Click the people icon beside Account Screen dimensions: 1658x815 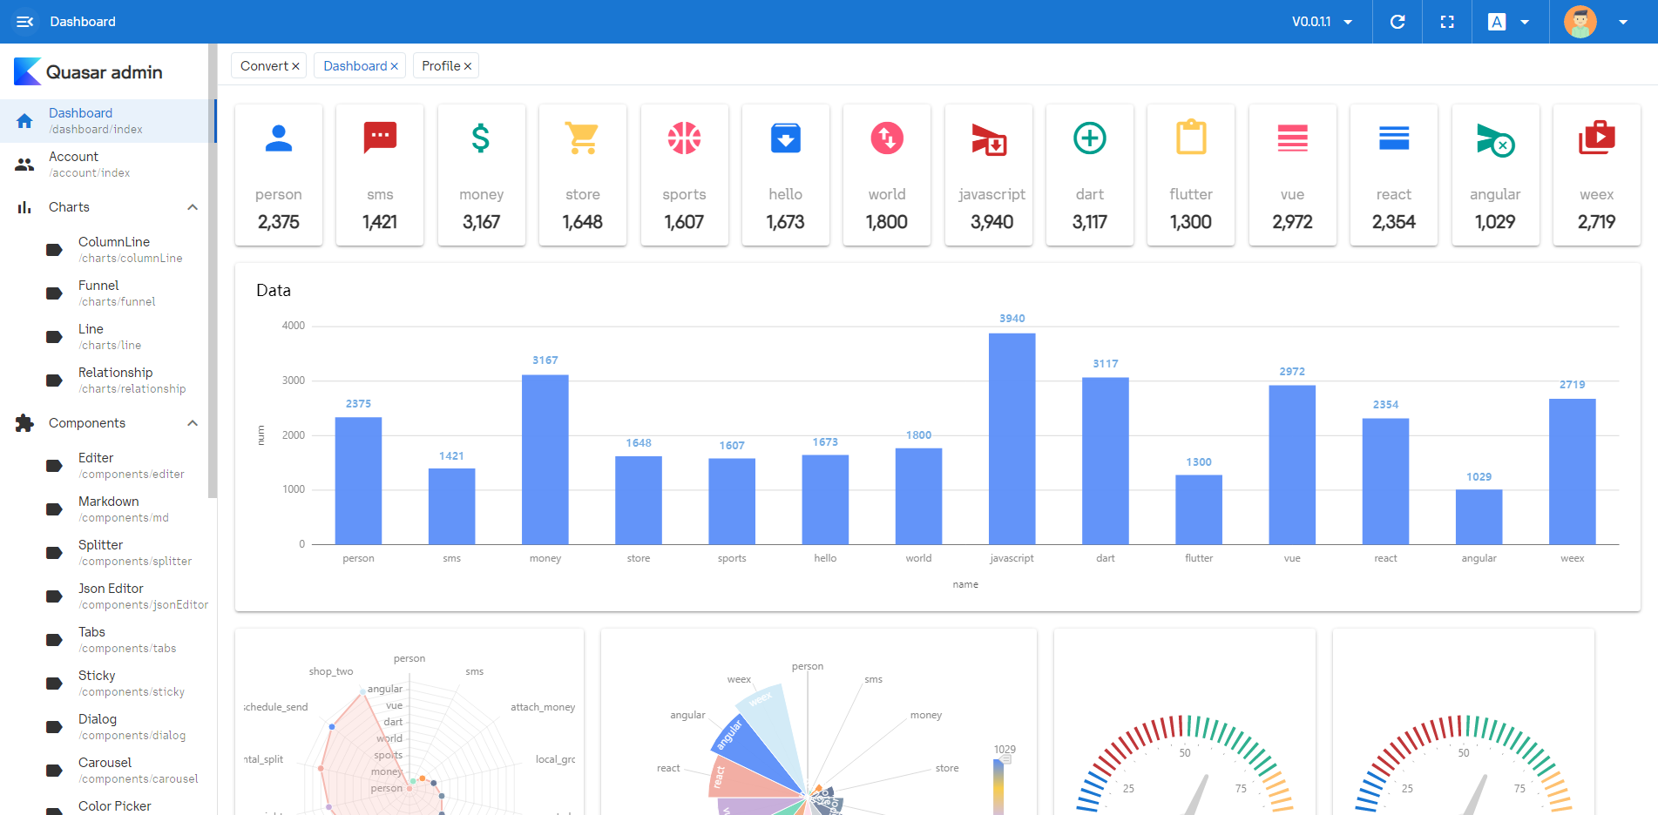[24, 165]
